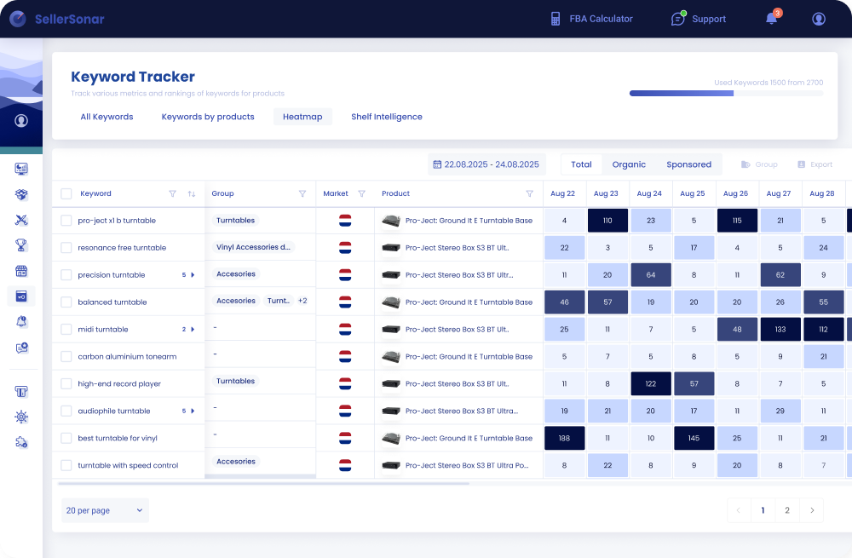Open the alerts bell icon in sidebar
852x558 pixels.
(x=21, y=322)
